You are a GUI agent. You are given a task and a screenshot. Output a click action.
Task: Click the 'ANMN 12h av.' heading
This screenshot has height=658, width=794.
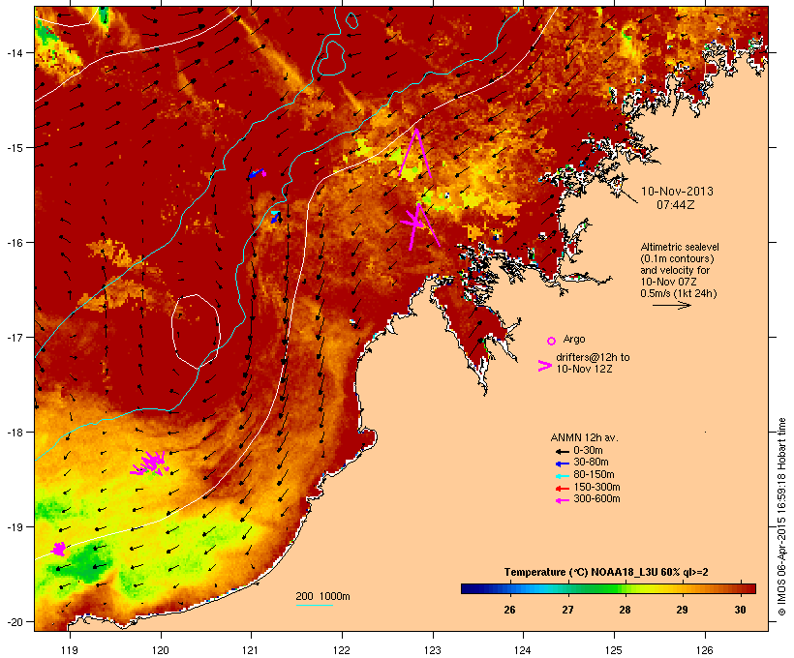click(x=584, y=437)
